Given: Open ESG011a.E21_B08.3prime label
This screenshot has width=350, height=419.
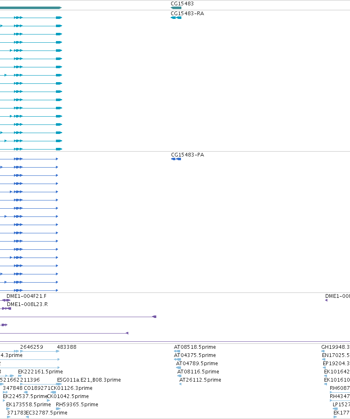Looking at the screenshot, I should point(89,380).
